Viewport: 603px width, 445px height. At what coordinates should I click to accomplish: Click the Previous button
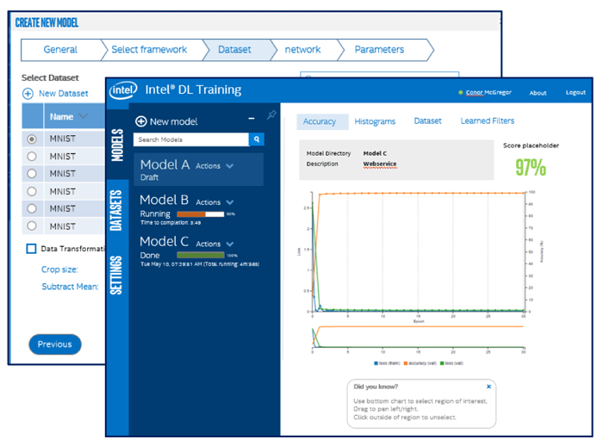click(x=55, y=344)
